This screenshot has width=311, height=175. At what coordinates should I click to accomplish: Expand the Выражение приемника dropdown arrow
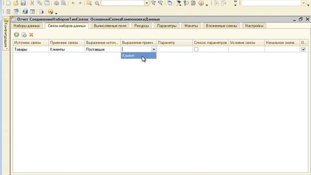154,49
